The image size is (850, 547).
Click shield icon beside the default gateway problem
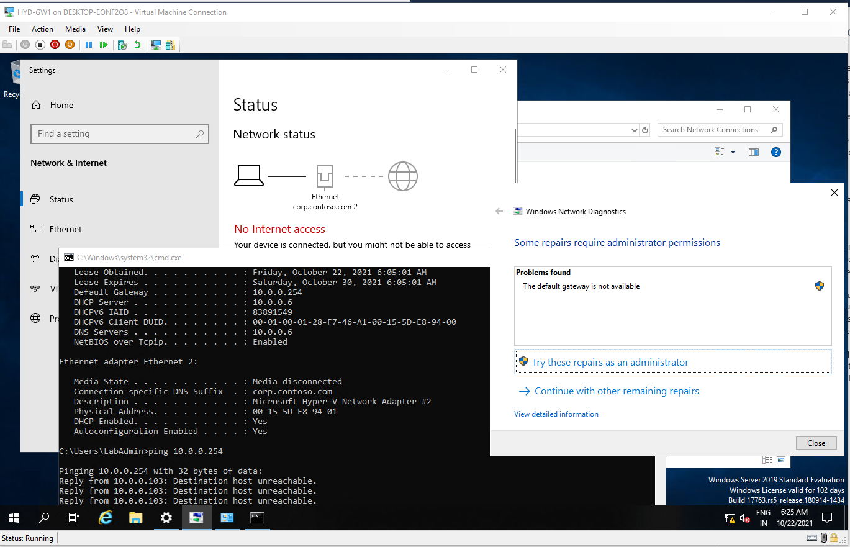[820, 286]
